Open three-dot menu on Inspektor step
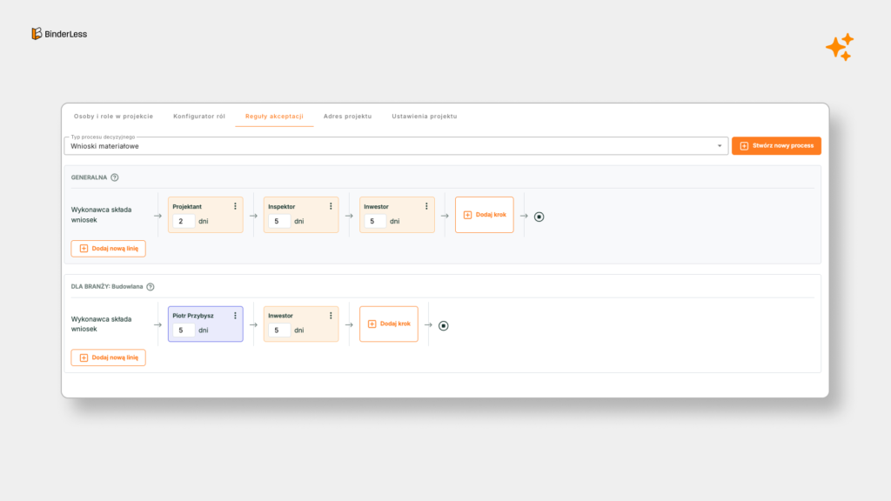 (x=331, y=206)
